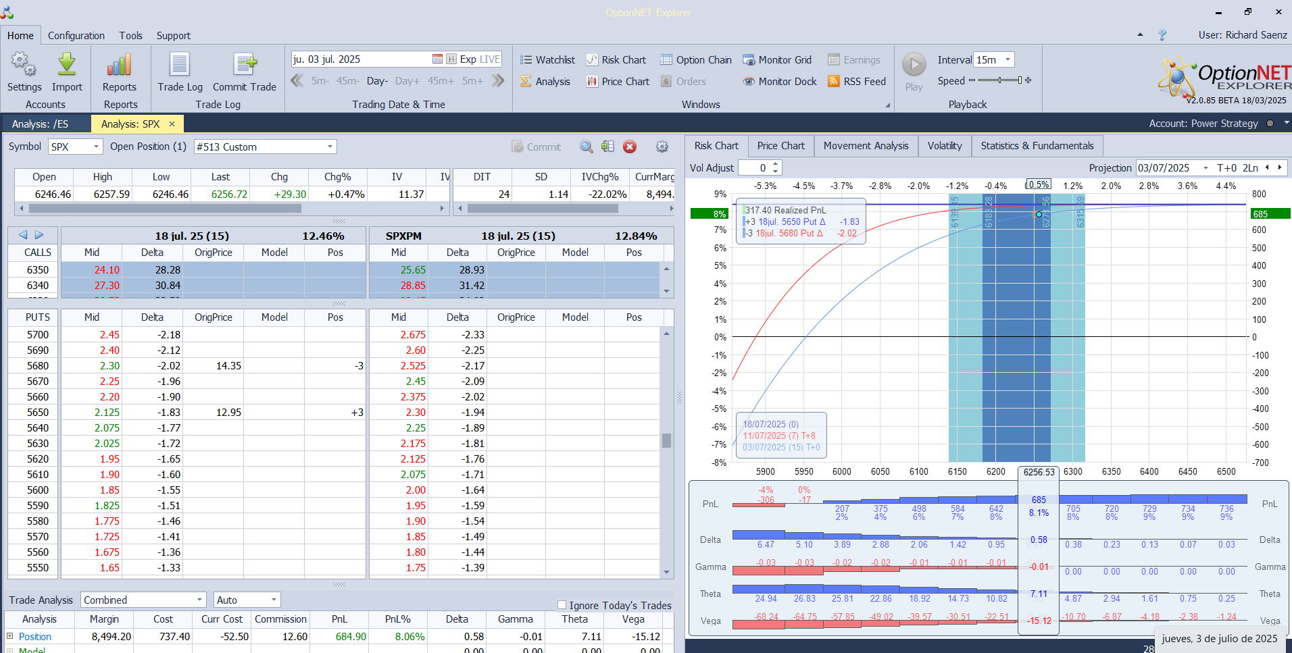
Task: Open Statistics & Fundamentals tab
Action: point(1037,146)
